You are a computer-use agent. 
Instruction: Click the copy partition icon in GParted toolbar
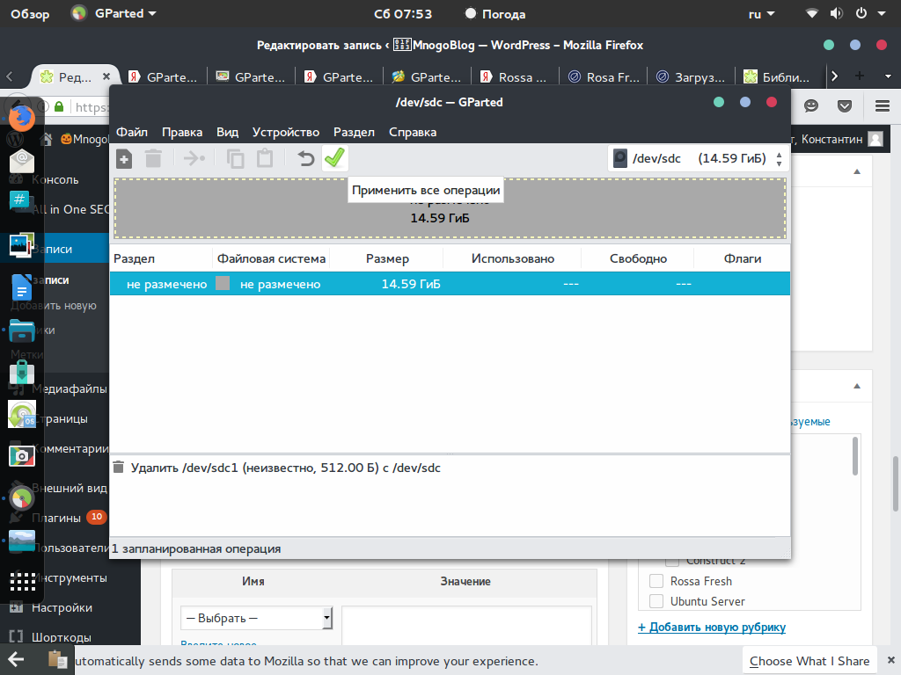pos(236,158)
